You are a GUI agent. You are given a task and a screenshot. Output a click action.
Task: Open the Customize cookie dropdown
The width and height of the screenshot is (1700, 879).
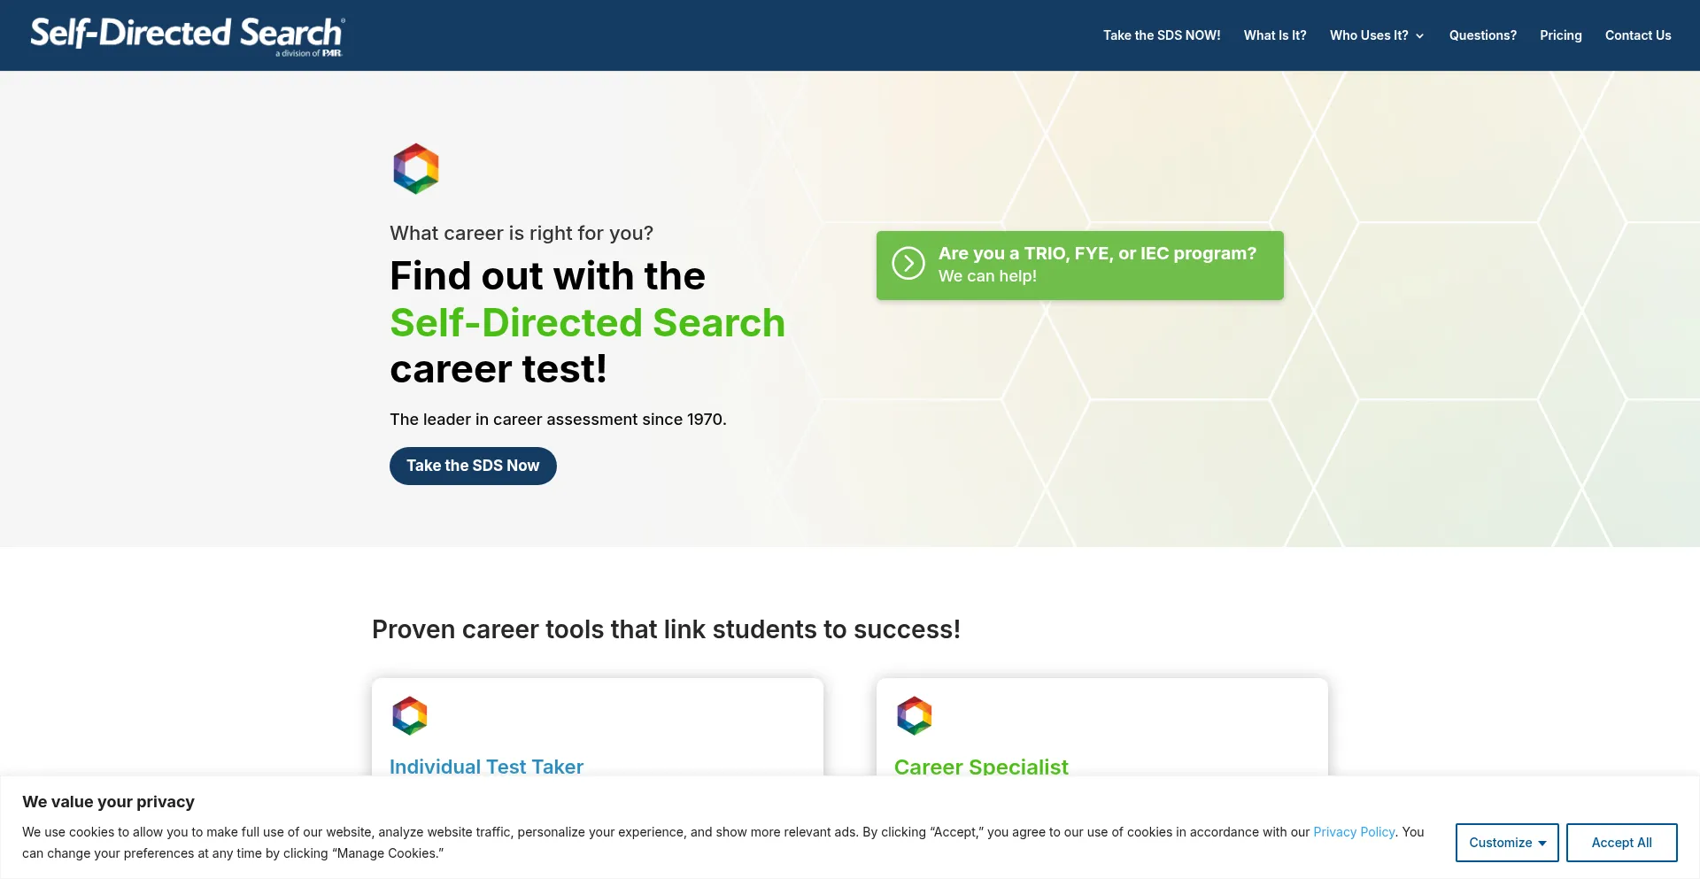[x=1507, y=843]
